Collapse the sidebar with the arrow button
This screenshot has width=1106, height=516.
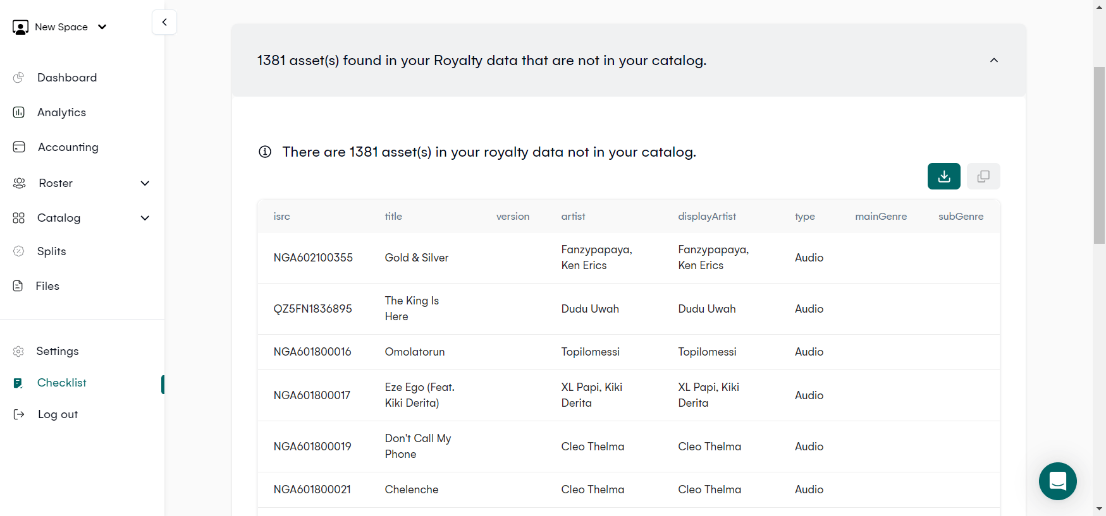(164, 22)
